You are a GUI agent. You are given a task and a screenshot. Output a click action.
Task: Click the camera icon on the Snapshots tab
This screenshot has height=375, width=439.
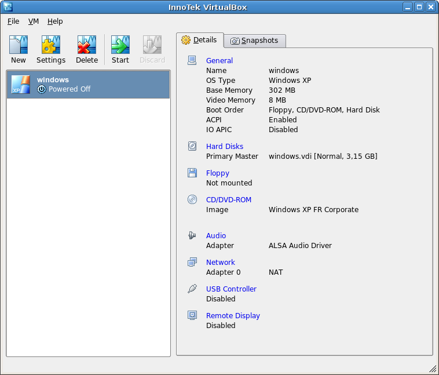click(x=235, y=41)
